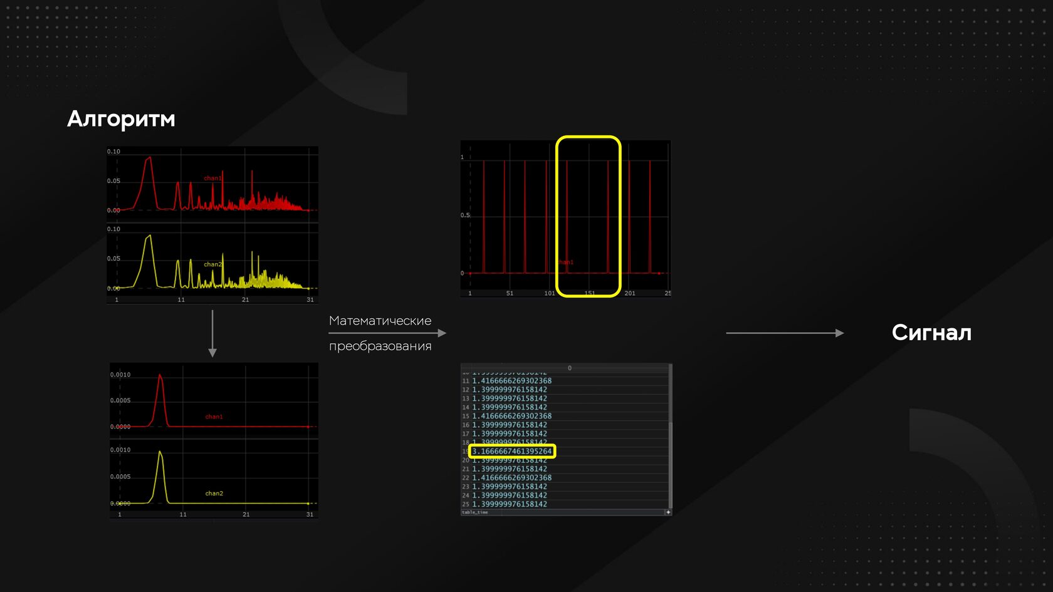
Task: Click the Алгоритм heading
Action: (x=121, y=119)
